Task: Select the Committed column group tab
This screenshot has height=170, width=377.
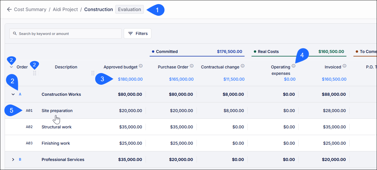Action: coord(197,52)
